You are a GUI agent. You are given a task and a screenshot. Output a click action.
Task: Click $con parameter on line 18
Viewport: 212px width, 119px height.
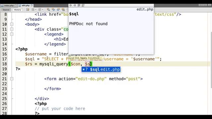[76, 64]
